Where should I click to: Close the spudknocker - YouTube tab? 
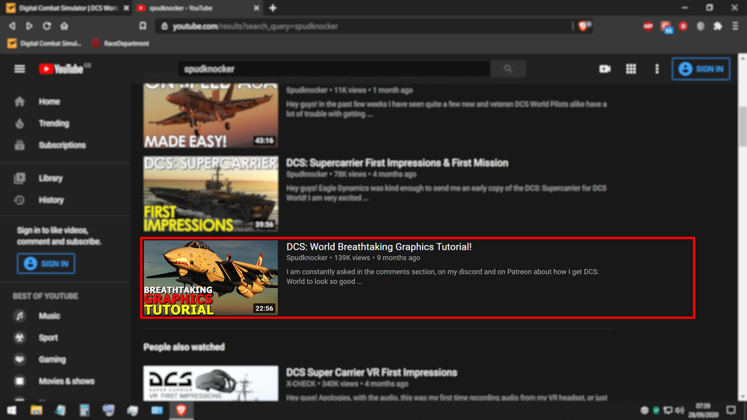(x=256, y=8)
